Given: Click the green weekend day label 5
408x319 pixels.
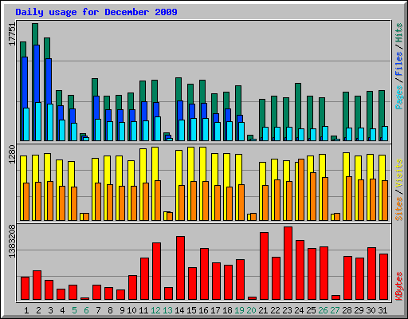Looking at the screenshot, I should pos(74,310).
